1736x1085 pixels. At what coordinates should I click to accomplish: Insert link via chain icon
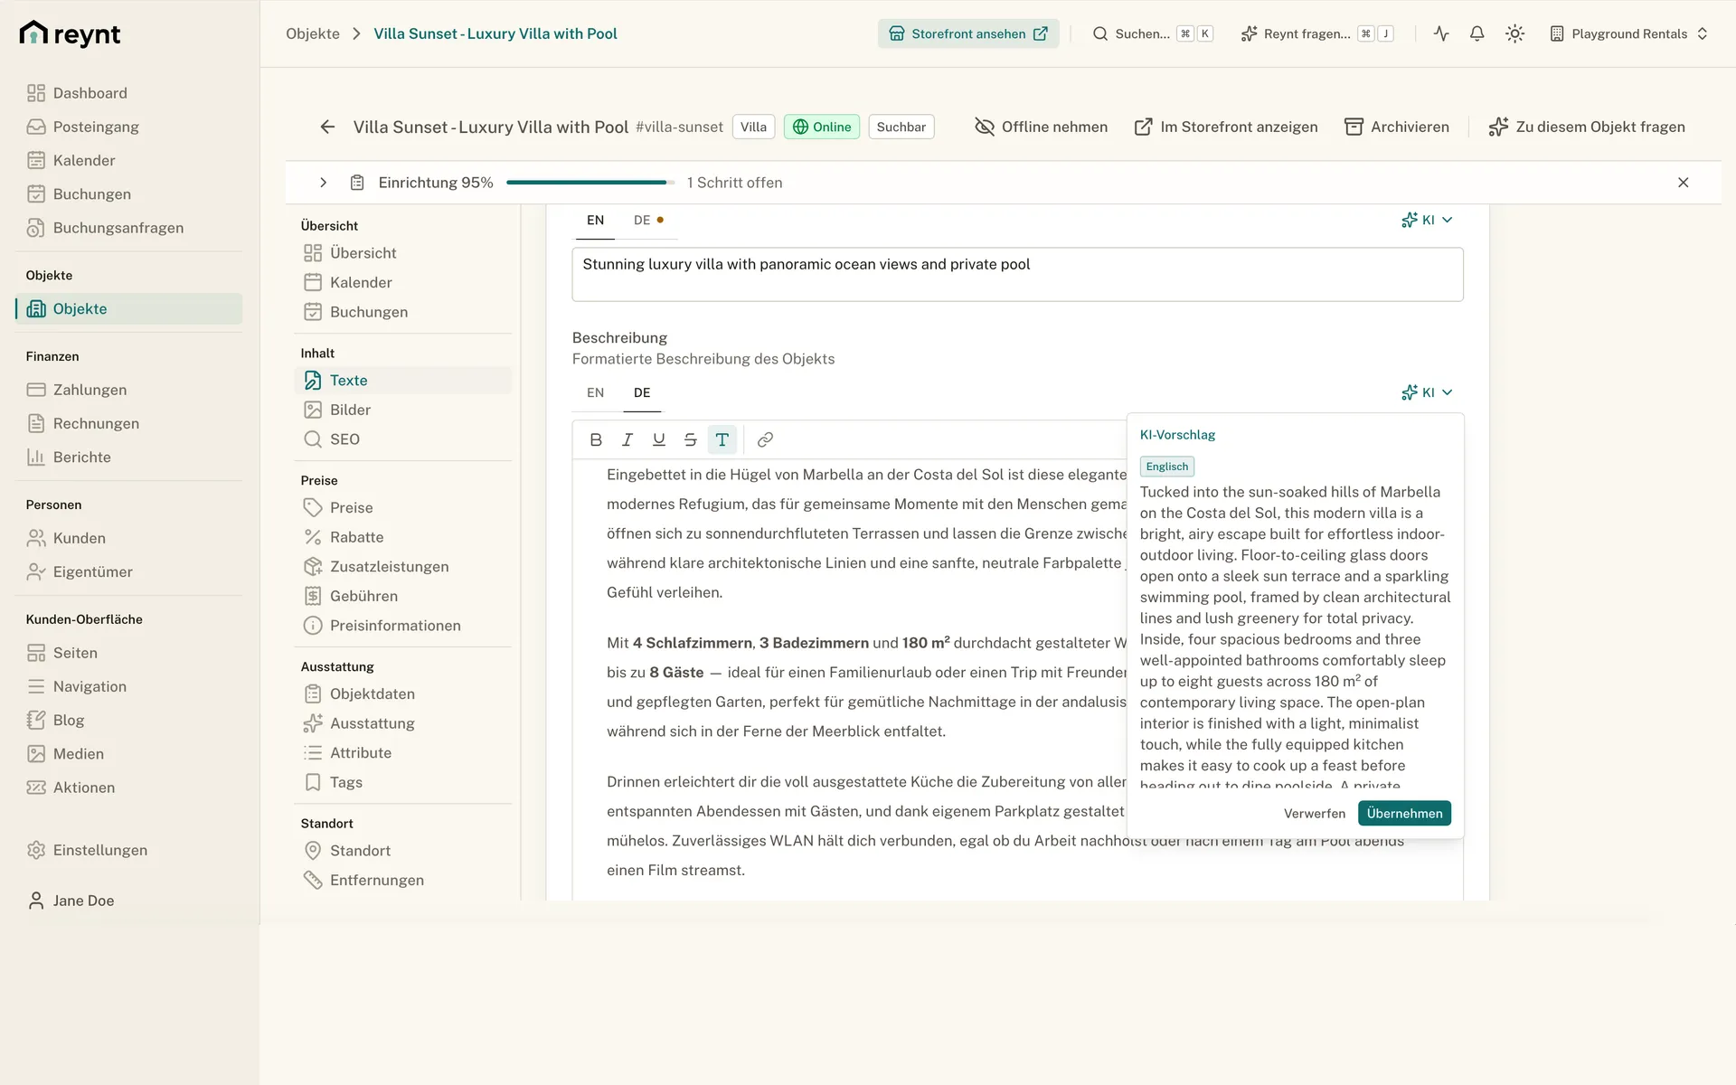765,439
